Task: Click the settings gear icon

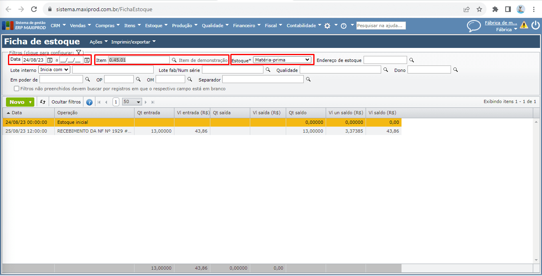Action: (x=327, y=26)
